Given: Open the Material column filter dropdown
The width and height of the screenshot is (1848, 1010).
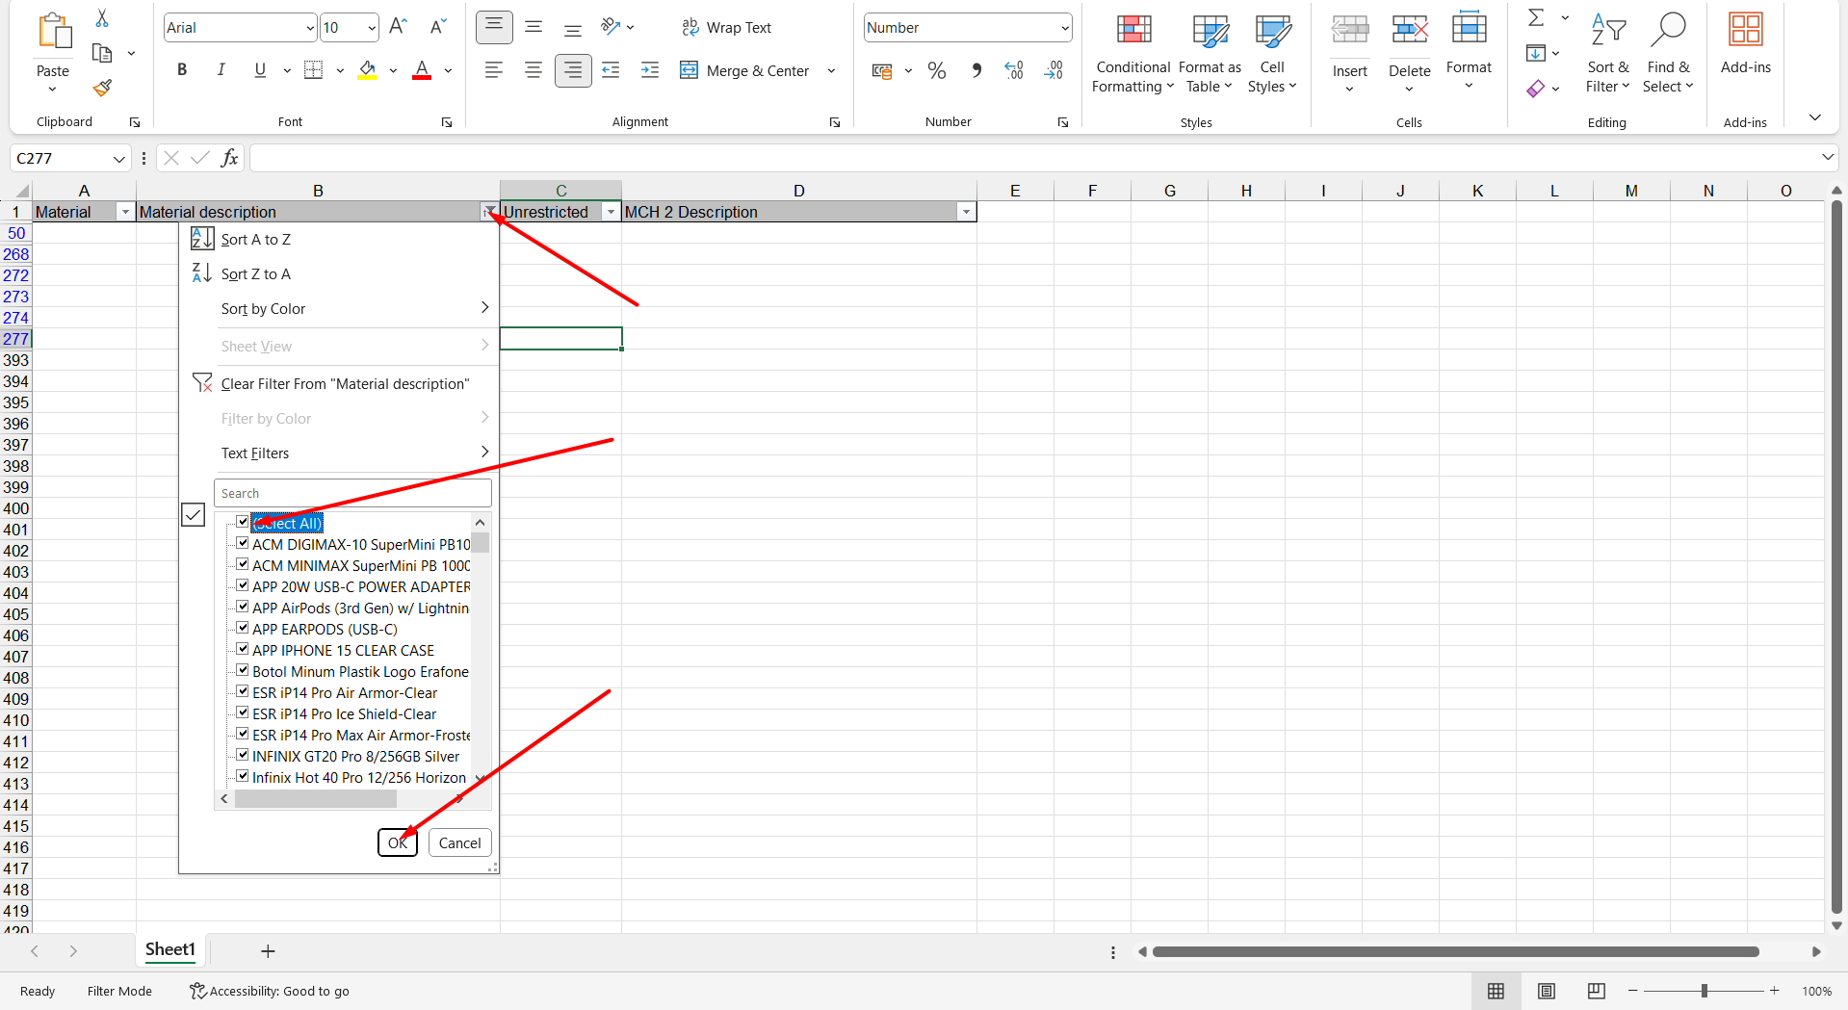Looking at the screenshot, I should (124, 212).
